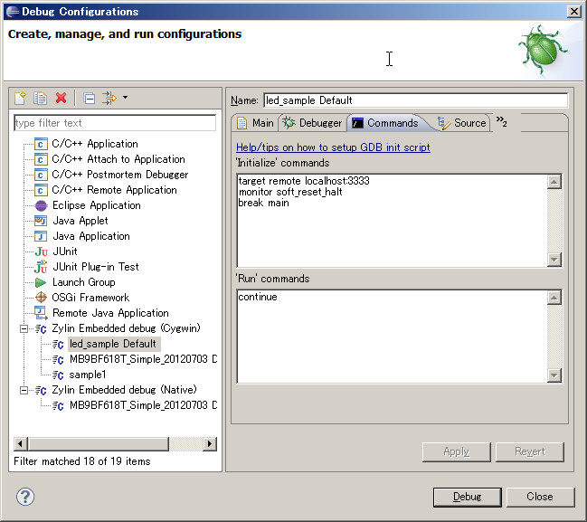This screenshot has height=522, width=587.
Task: Select MB9BF618T_Simple_20120703 under Cygwin
Action: point(143,359)
